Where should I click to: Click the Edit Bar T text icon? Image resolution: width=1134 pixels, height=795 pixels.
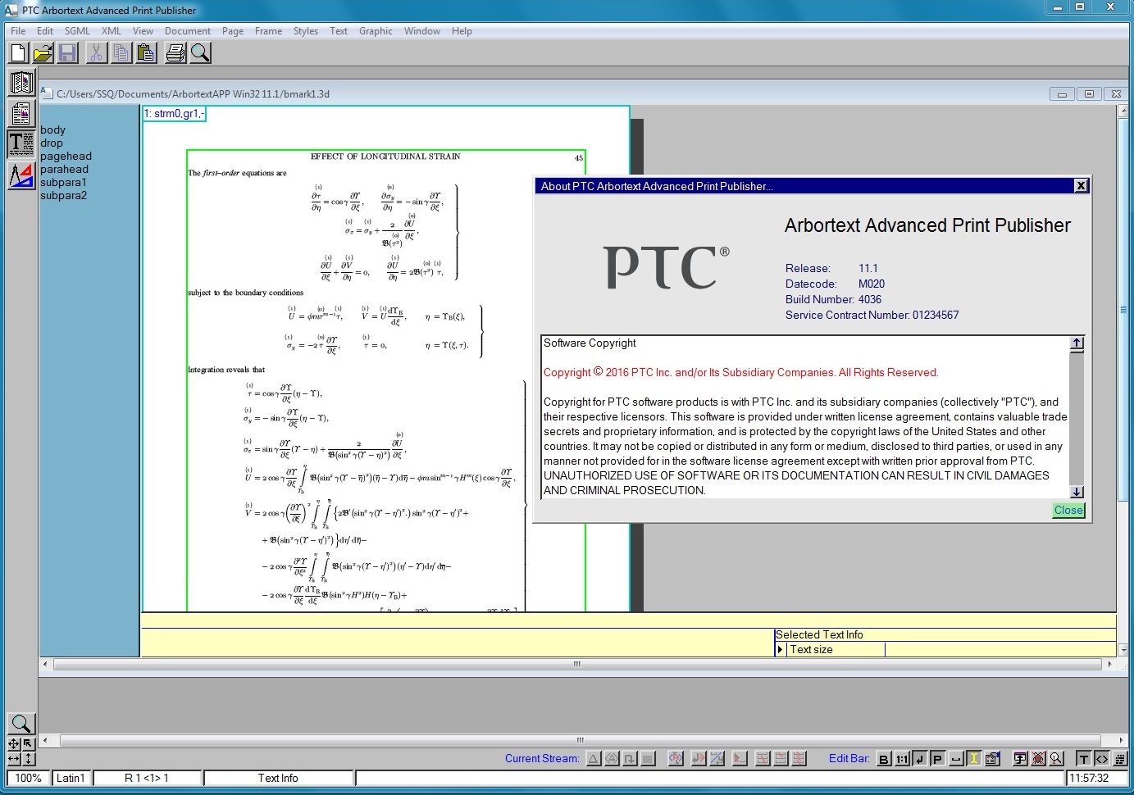click(1083, 759)
